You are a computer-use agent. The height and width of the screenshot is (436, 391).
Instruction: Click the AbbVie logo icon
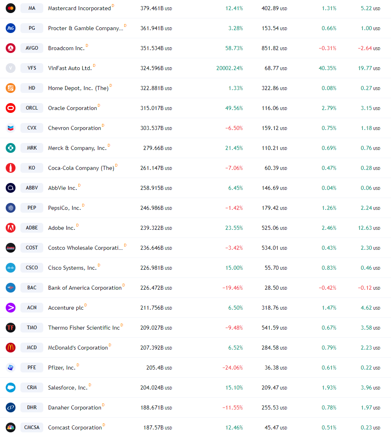[x=11, y=188]
